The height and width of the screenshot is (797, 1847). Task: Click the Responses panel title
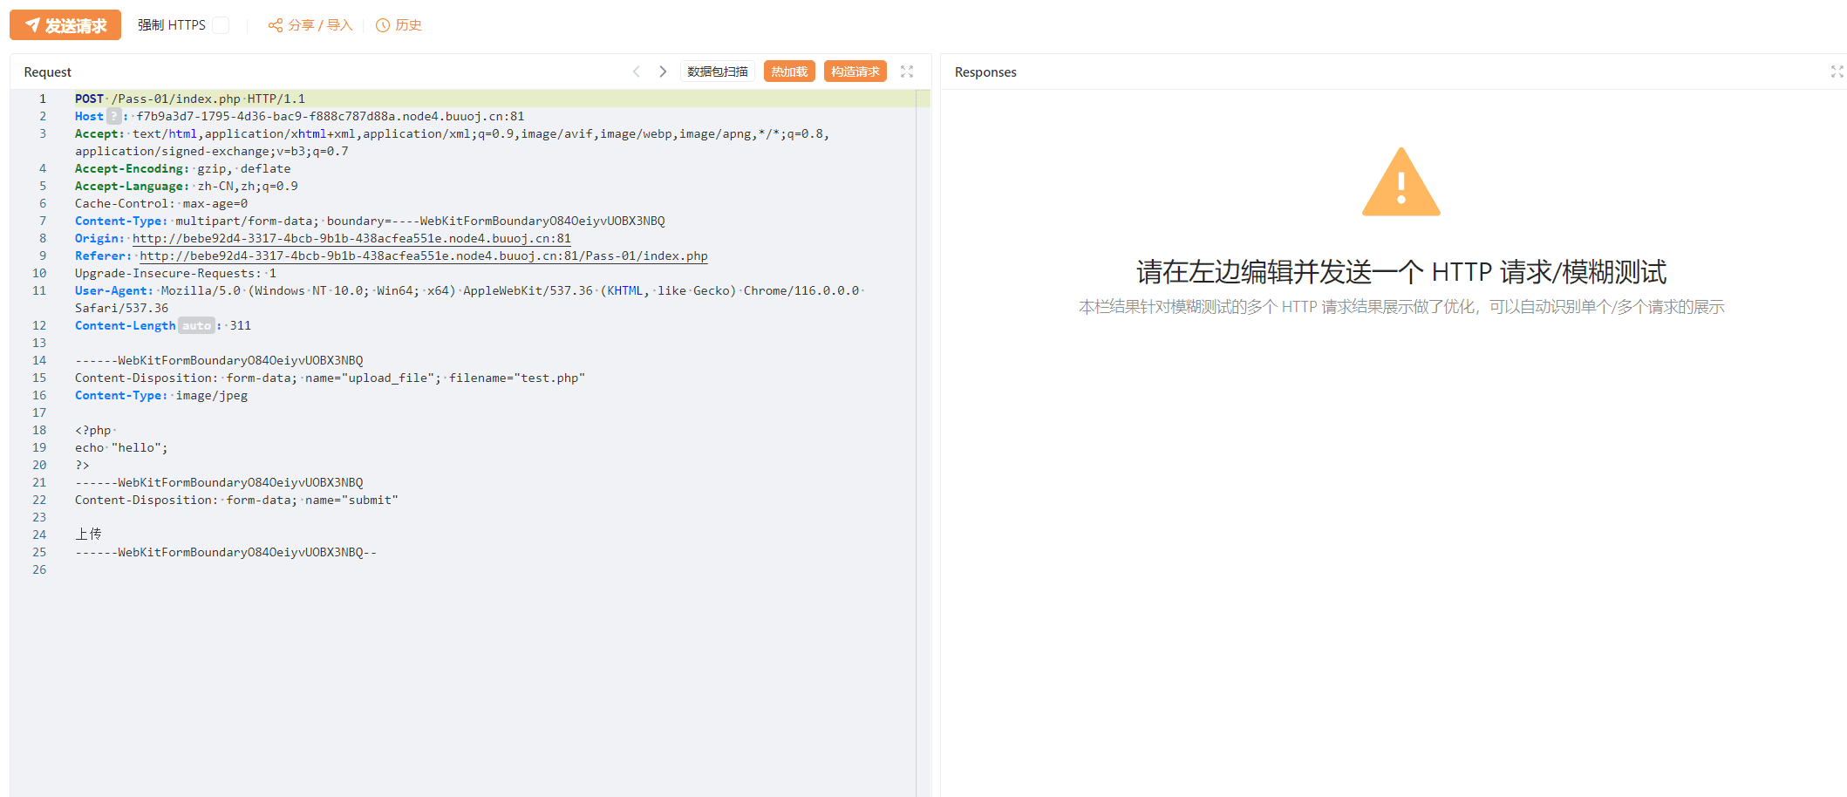[985, 72]
